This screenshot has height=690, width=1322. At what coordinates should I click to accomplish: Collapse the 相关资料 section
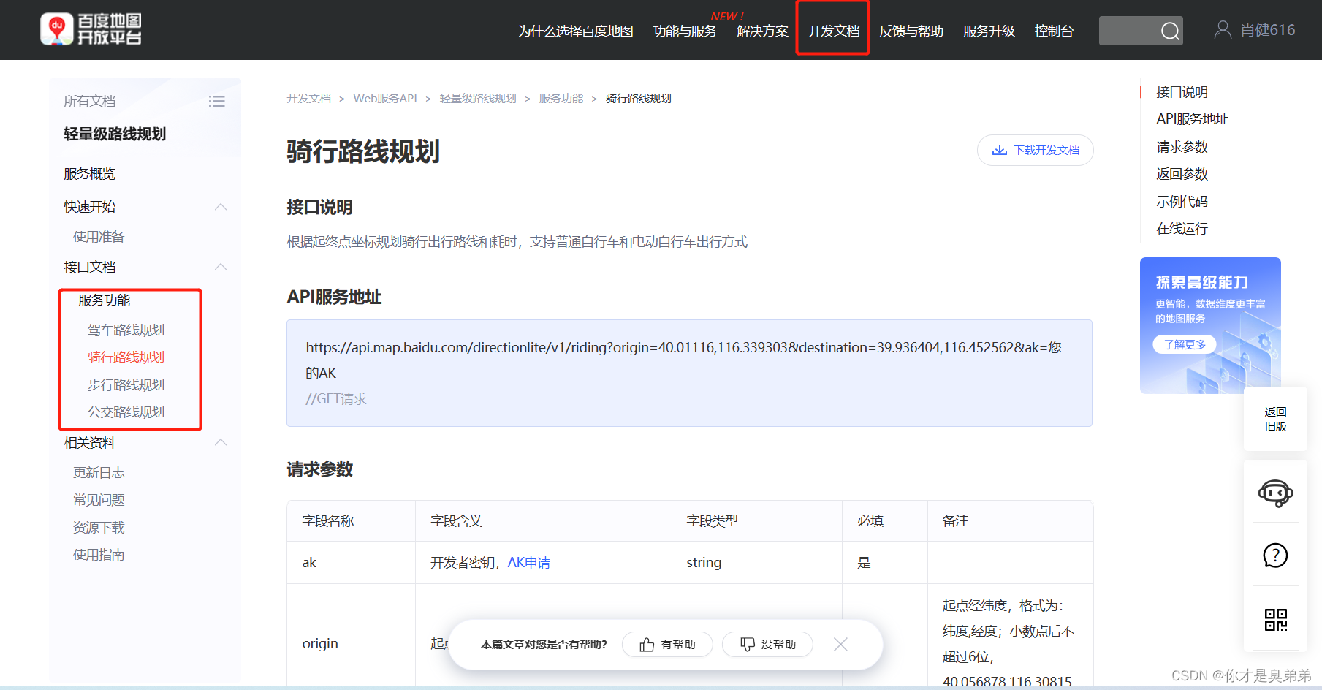[221, 442]
